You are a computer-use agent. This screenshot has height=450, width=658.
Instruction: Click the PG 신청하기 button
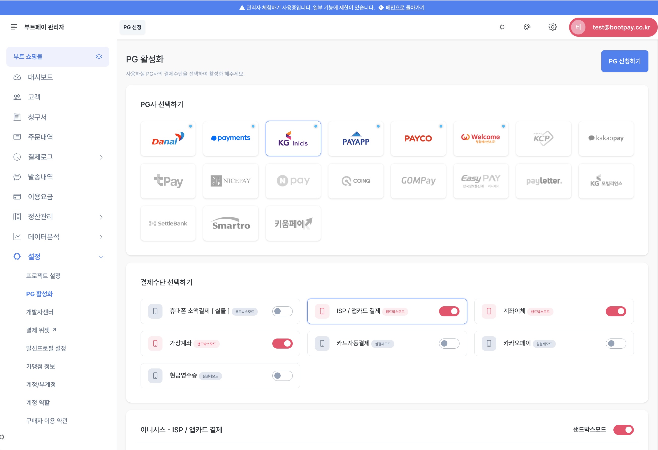[x=624, y=61]
